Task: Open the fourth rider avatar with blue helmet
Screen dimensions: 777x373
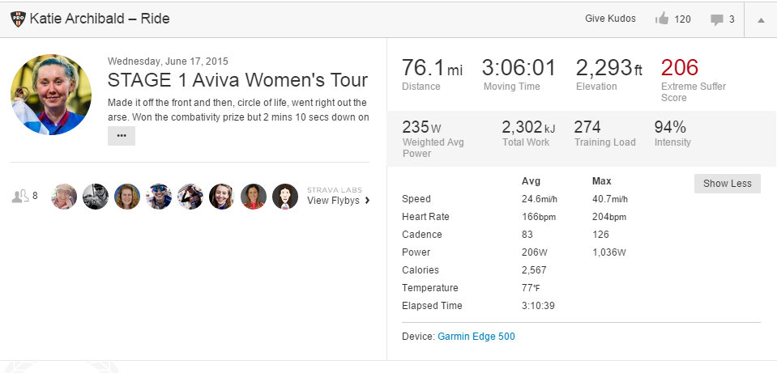Action: click(x=159, y=197)
